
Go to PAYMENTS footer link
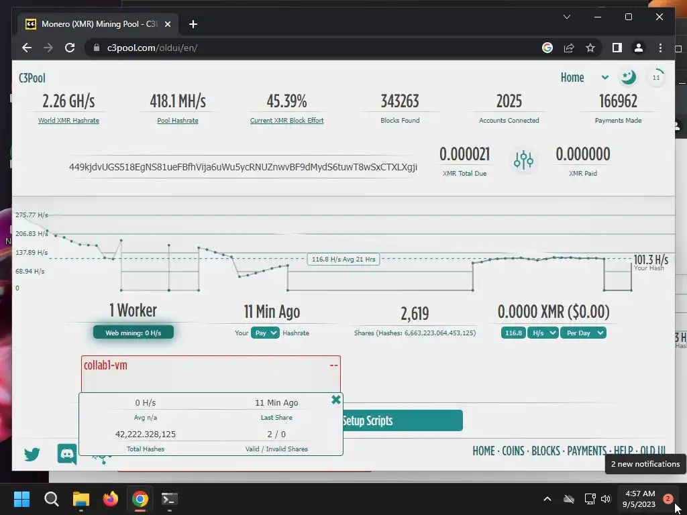point(586,451)
